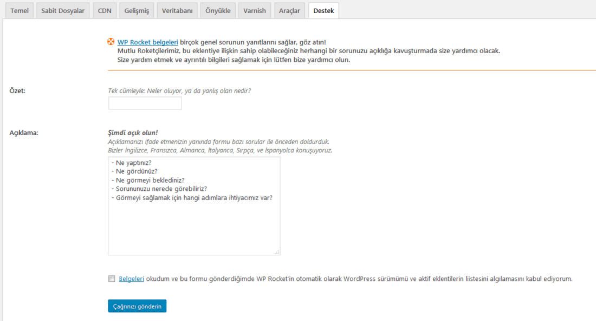Viewport: 596px width, 321px height.
Task: Click the Özet field label
Action: pyautogui.click(x=17, y=91)
